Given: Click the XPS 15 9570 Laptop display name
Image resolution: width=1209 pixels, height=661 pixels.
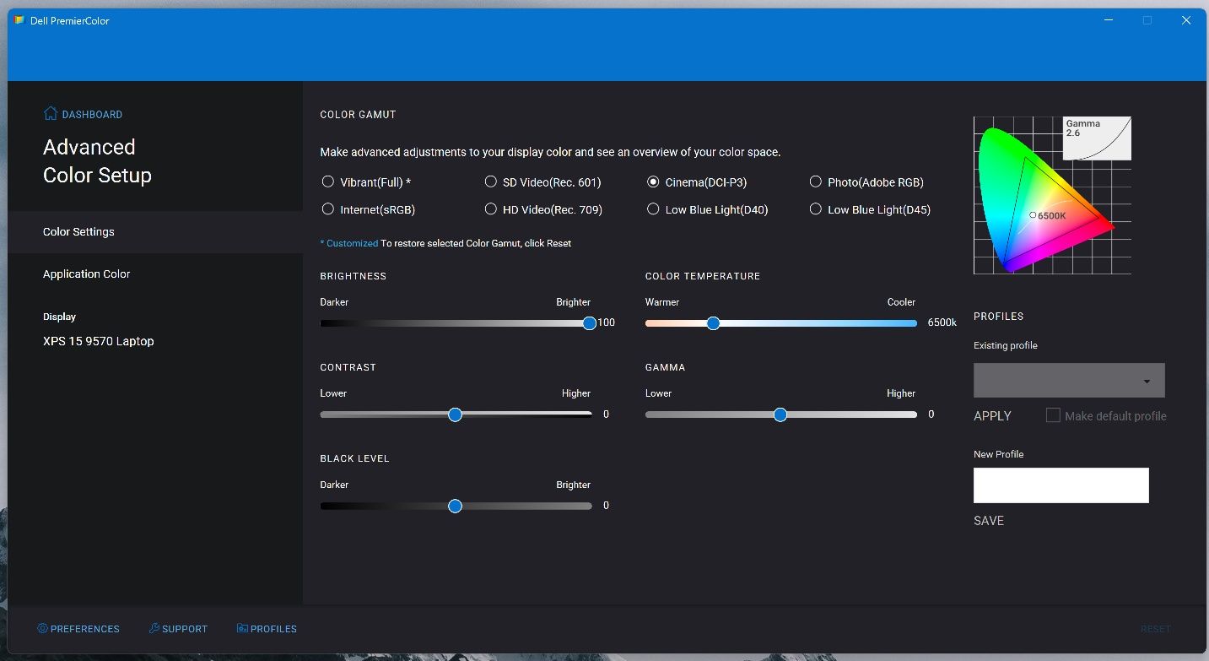Looking at the screenshot, I should point(99,342).
